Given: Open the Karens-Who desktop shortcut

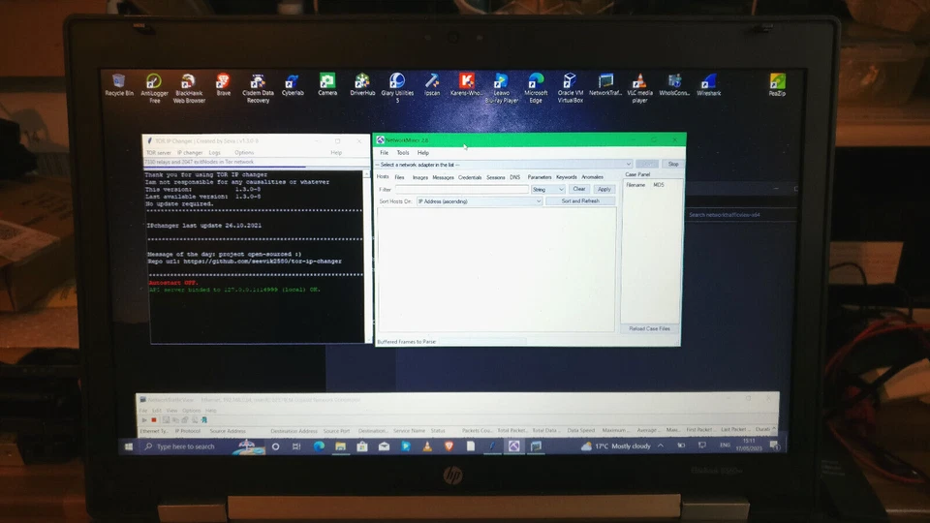Looking at the screenshot, I should pyautogui.click(x=466, y=85).
